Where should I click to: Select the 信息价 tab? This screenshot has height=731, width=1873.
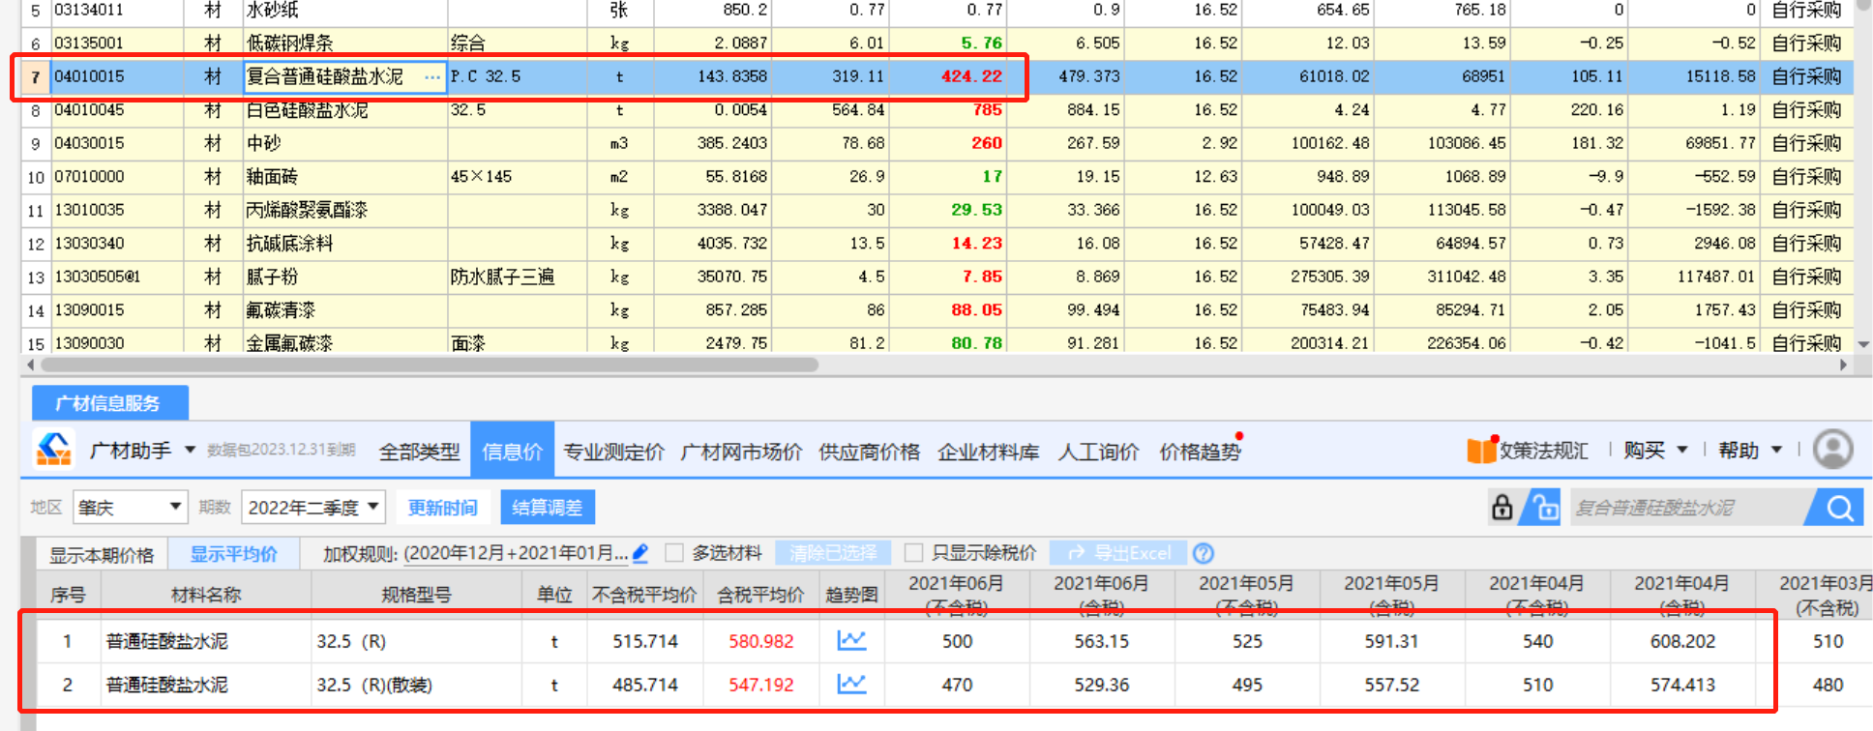tap(512, 451)
